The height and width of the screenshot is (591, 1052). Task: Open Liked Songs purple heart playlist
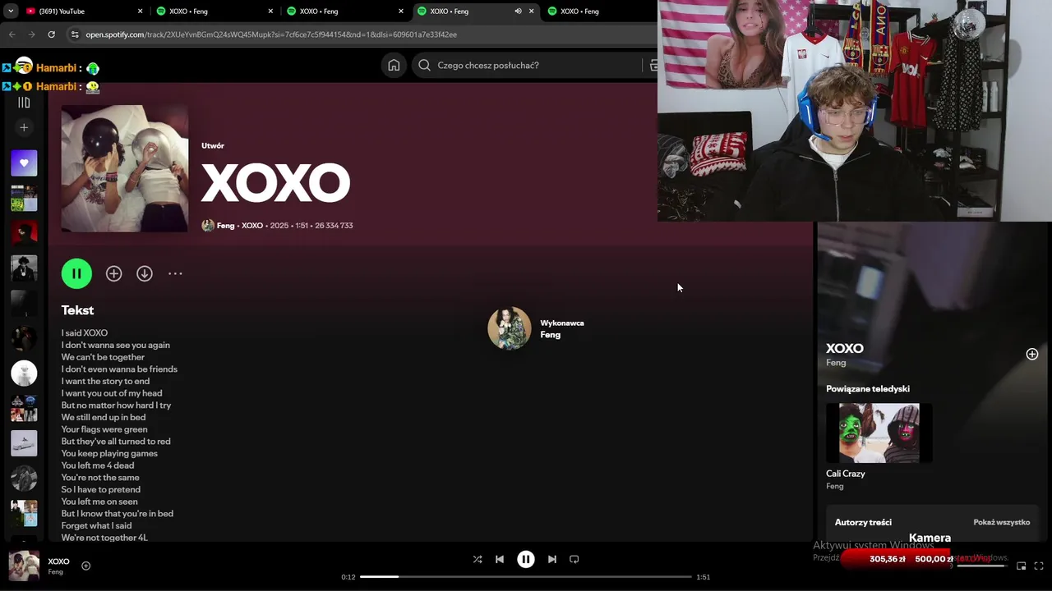click(24, 163)
